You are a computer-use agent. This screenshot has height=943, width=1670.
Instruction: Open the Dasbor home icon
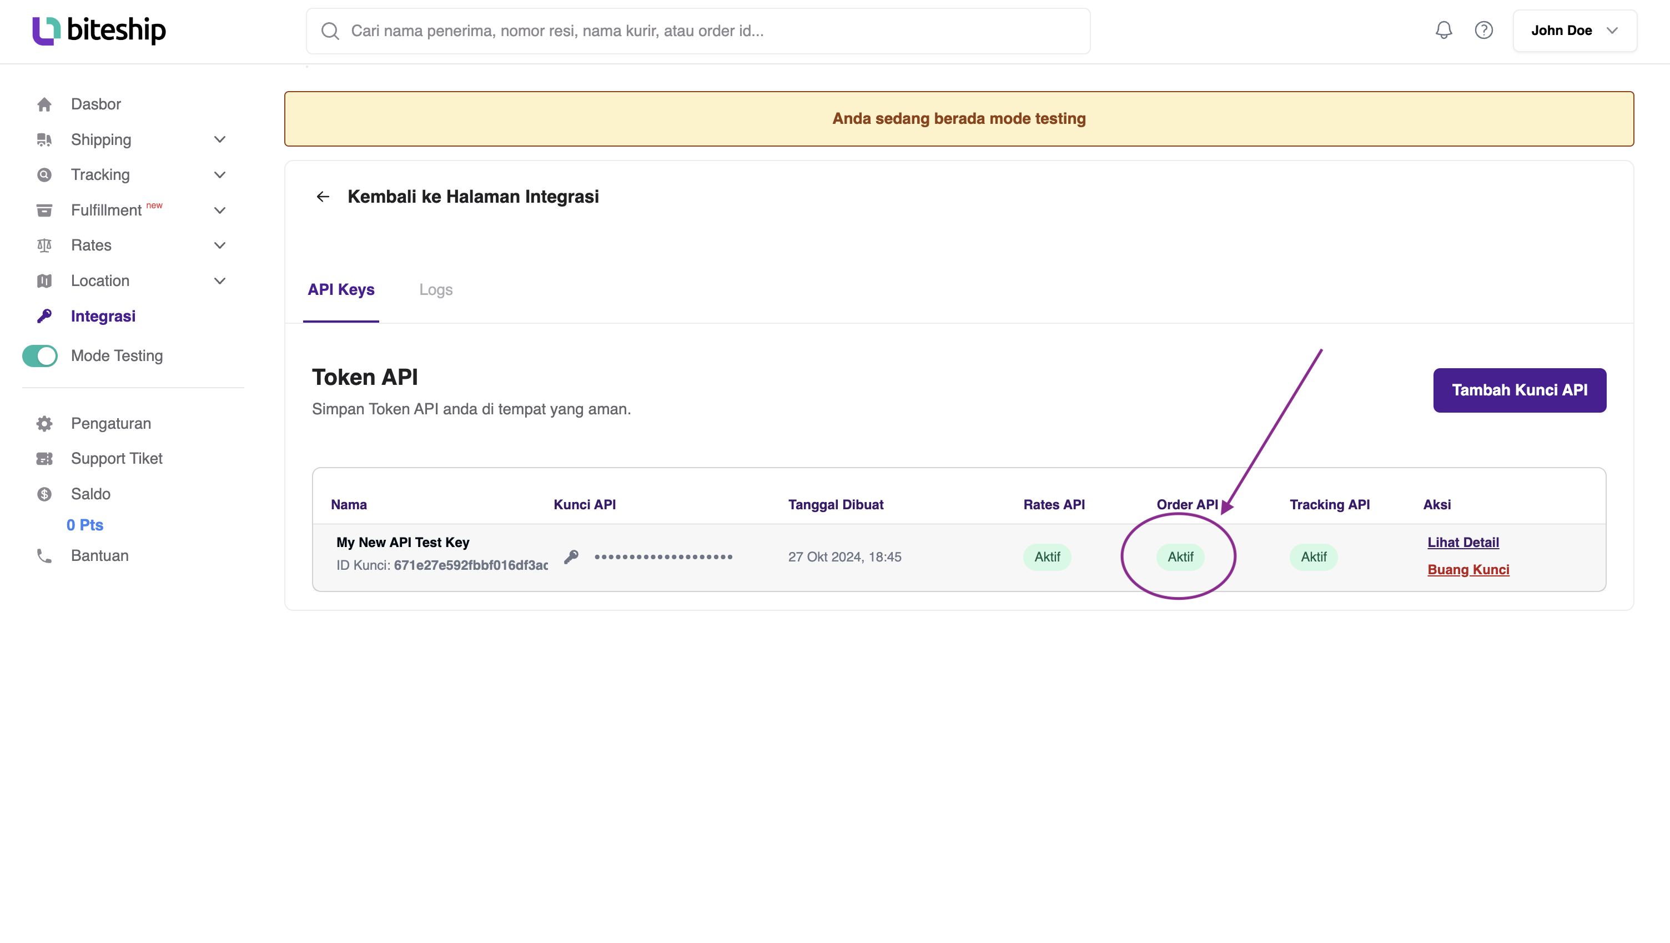44,104
